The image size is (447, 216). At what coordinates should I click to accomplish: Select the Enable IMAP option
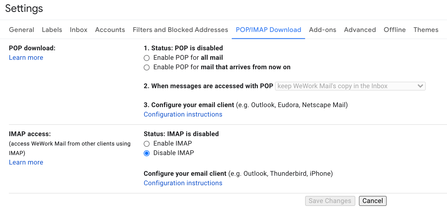(x=147, y=144)
